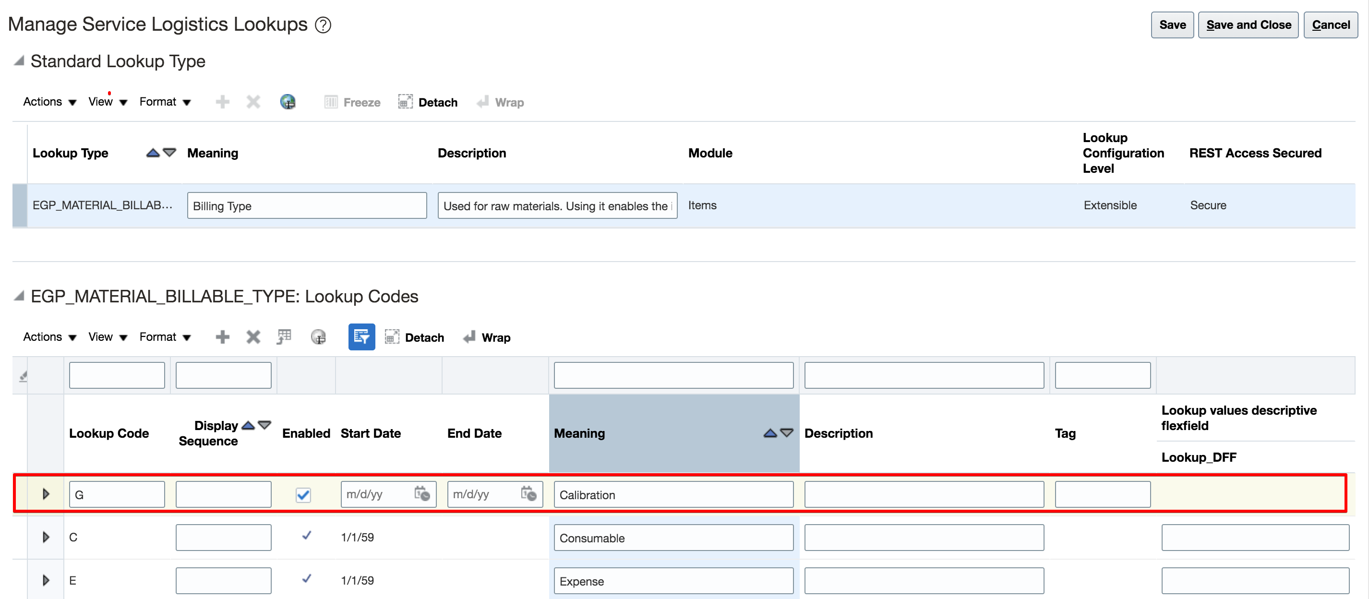Image resolution: width=1369 pixels, height=599 pixels.
Task: Expand the row for lookup code C
Action: point(46,538)
